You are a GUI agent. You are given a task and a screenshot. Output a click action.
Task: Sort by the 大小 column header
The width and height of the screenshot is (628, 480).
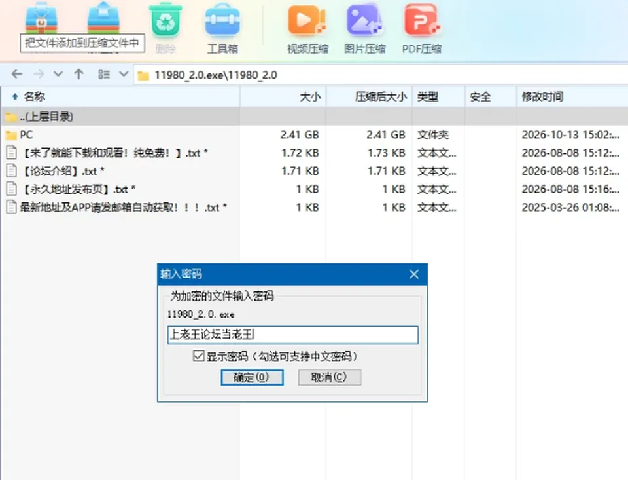pos(283,97)
